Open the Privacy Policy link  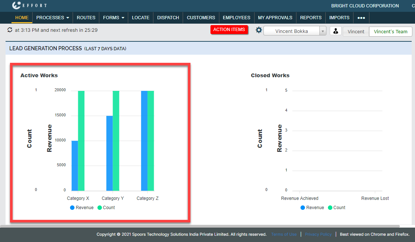(x=318, y=234)
